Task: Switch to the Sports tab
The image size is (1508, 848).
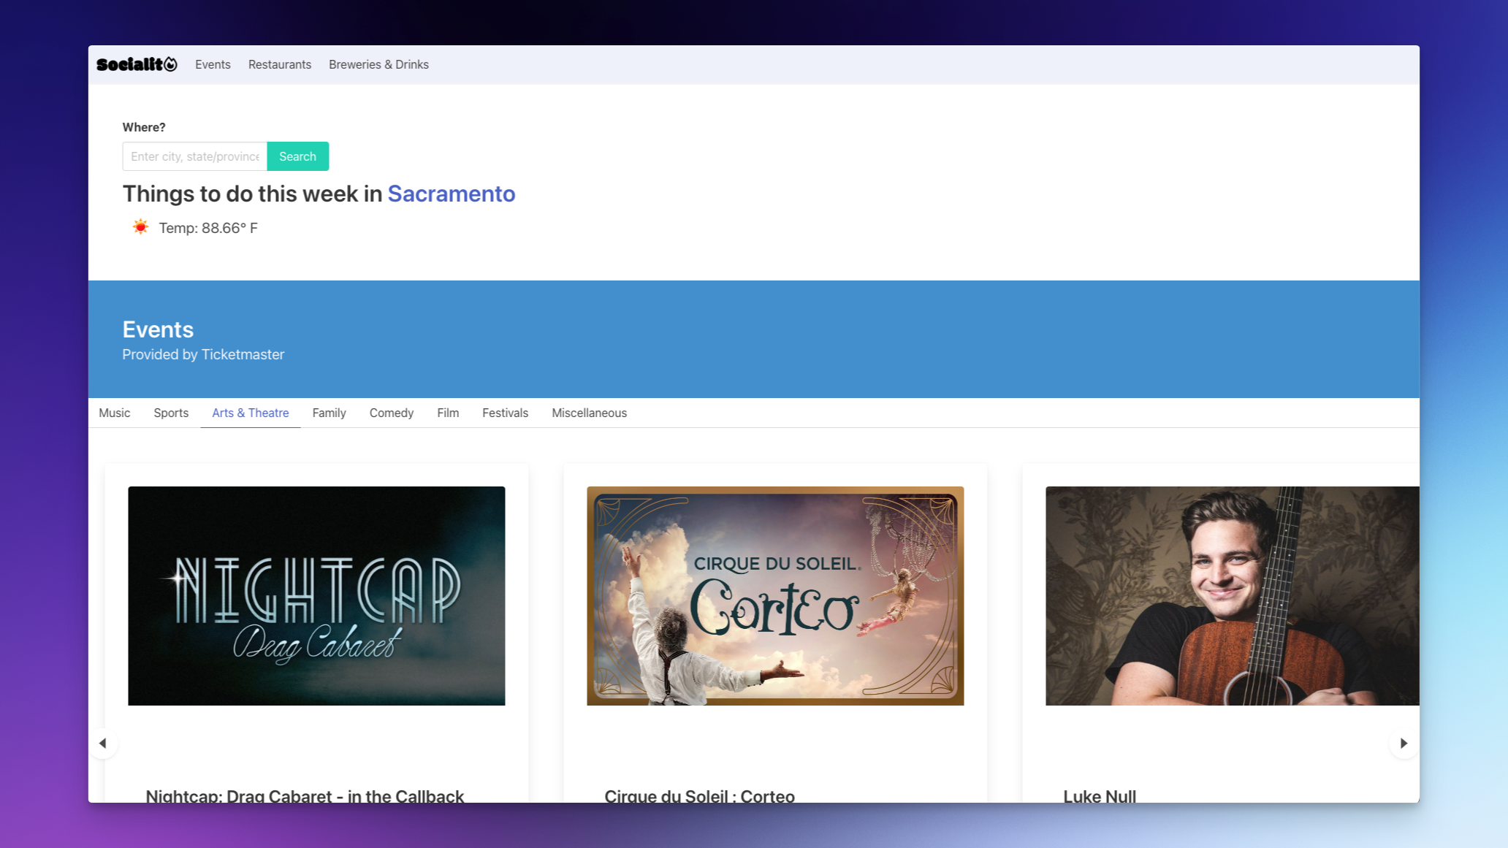Action: (x=171, y=413)
